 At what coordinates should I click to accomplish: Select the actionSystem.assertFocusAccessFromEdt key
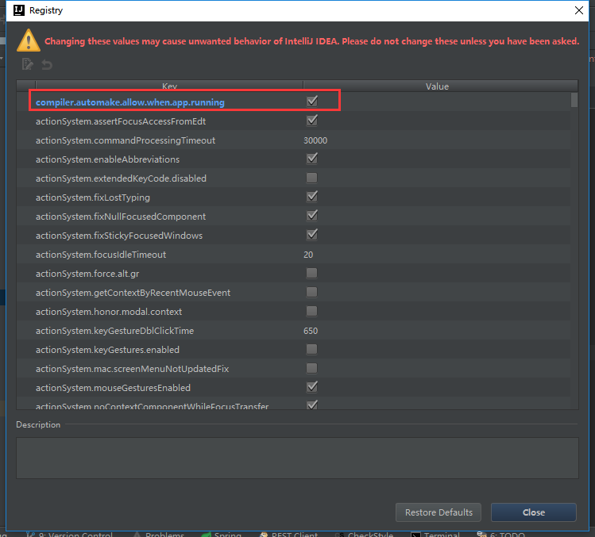click(x=121, y=121)
